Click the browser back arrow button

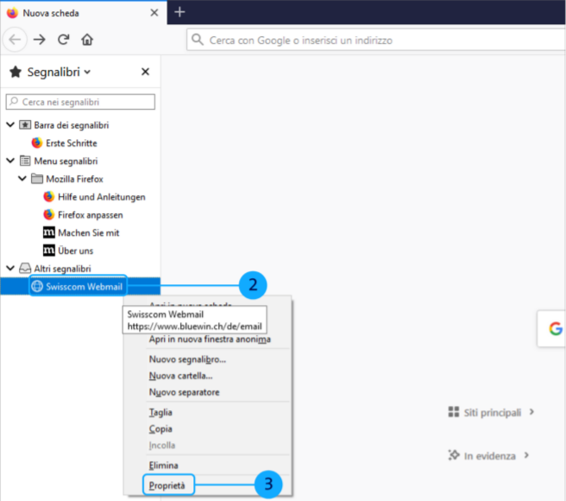coord(15,40)
